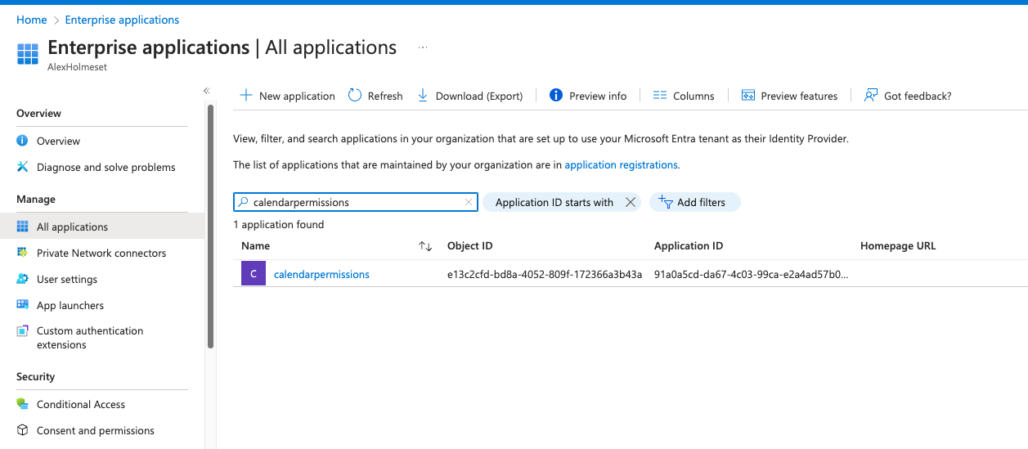The width and height of the screenshot is (1028, 449).
Task: Click the Download (Export) arrow icon
Action: pyautogui.click(x=423, y=96)
